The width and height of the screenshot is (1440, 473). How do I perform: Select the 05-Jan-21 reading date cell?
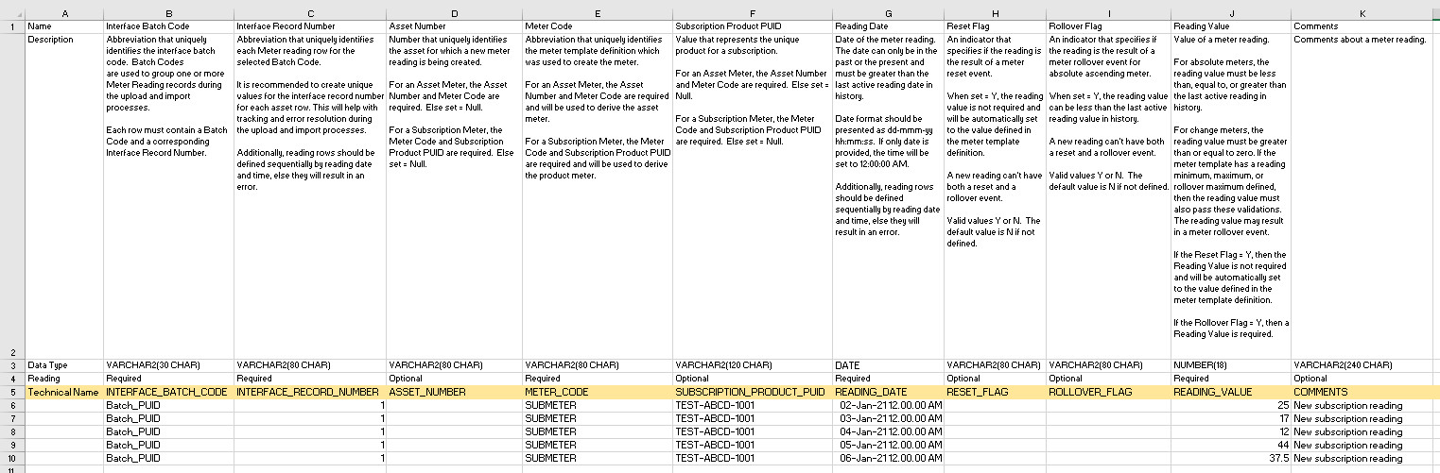tap(888, 445)
